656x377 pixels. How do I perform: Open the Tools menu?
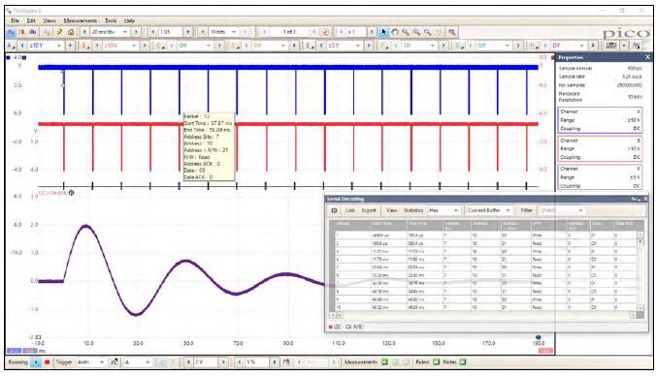coord(111,20)
